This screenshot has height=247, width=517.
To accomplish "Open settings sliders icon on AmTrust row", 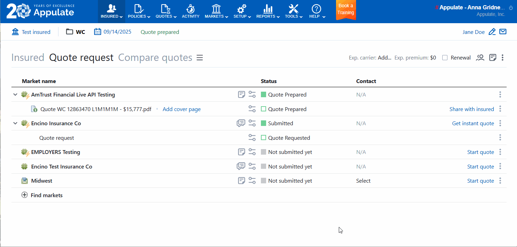I will 252,94.
